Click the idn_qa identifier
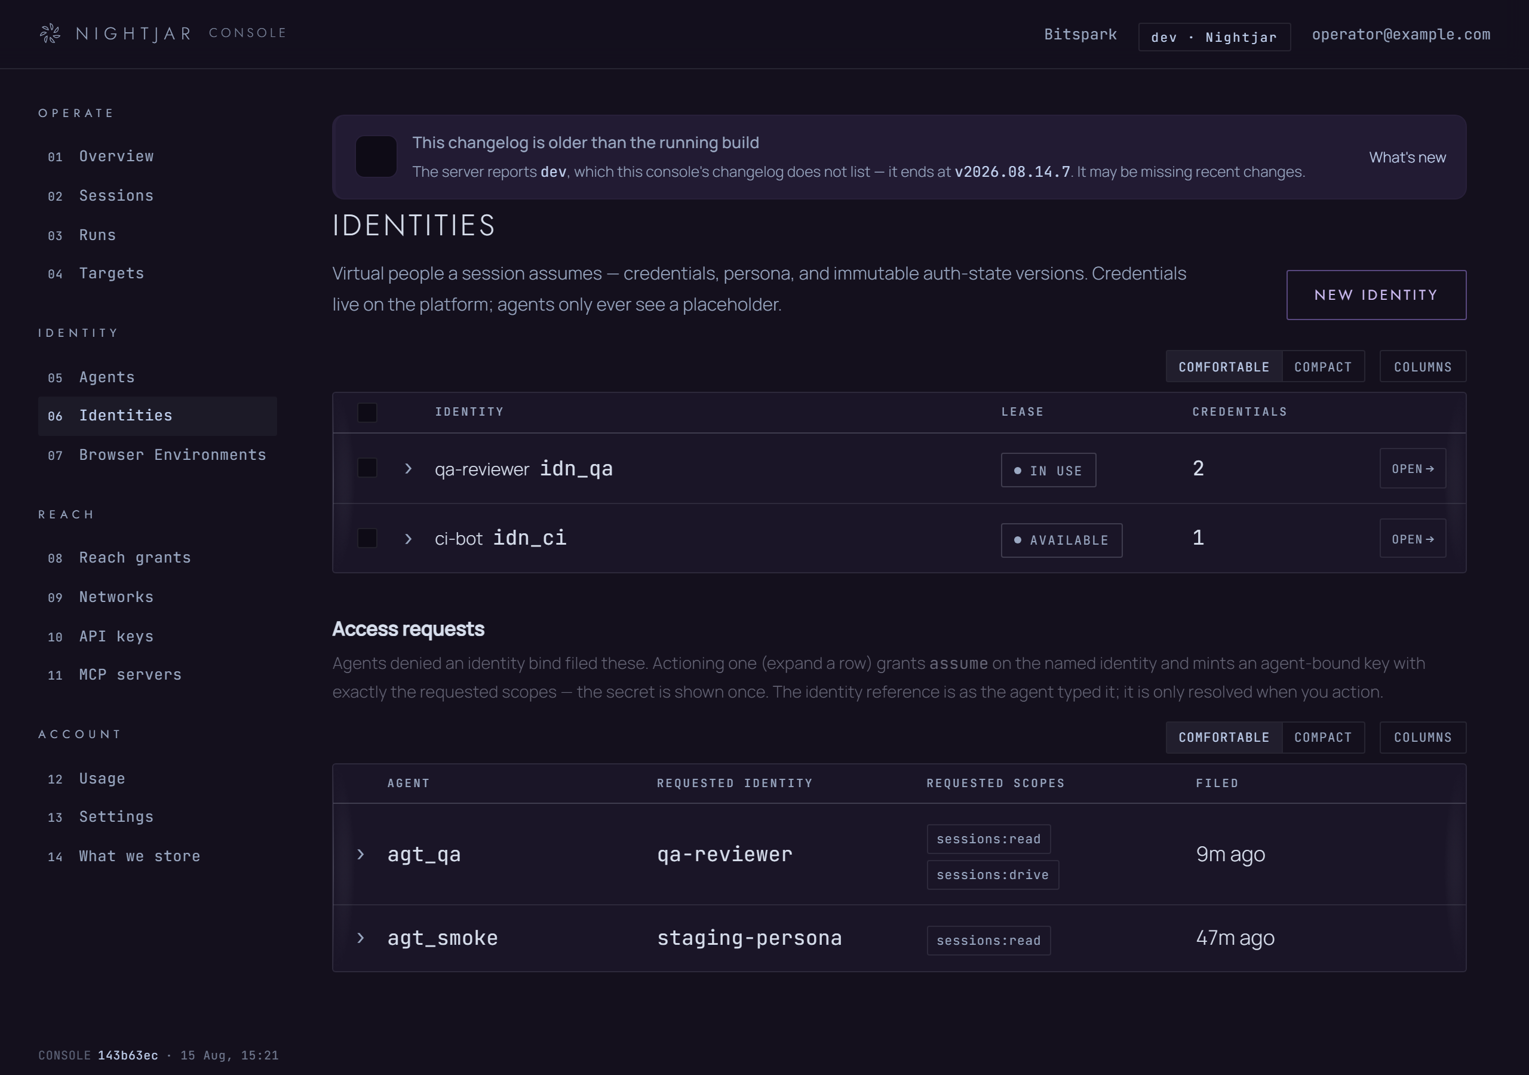 click(576, 469)
